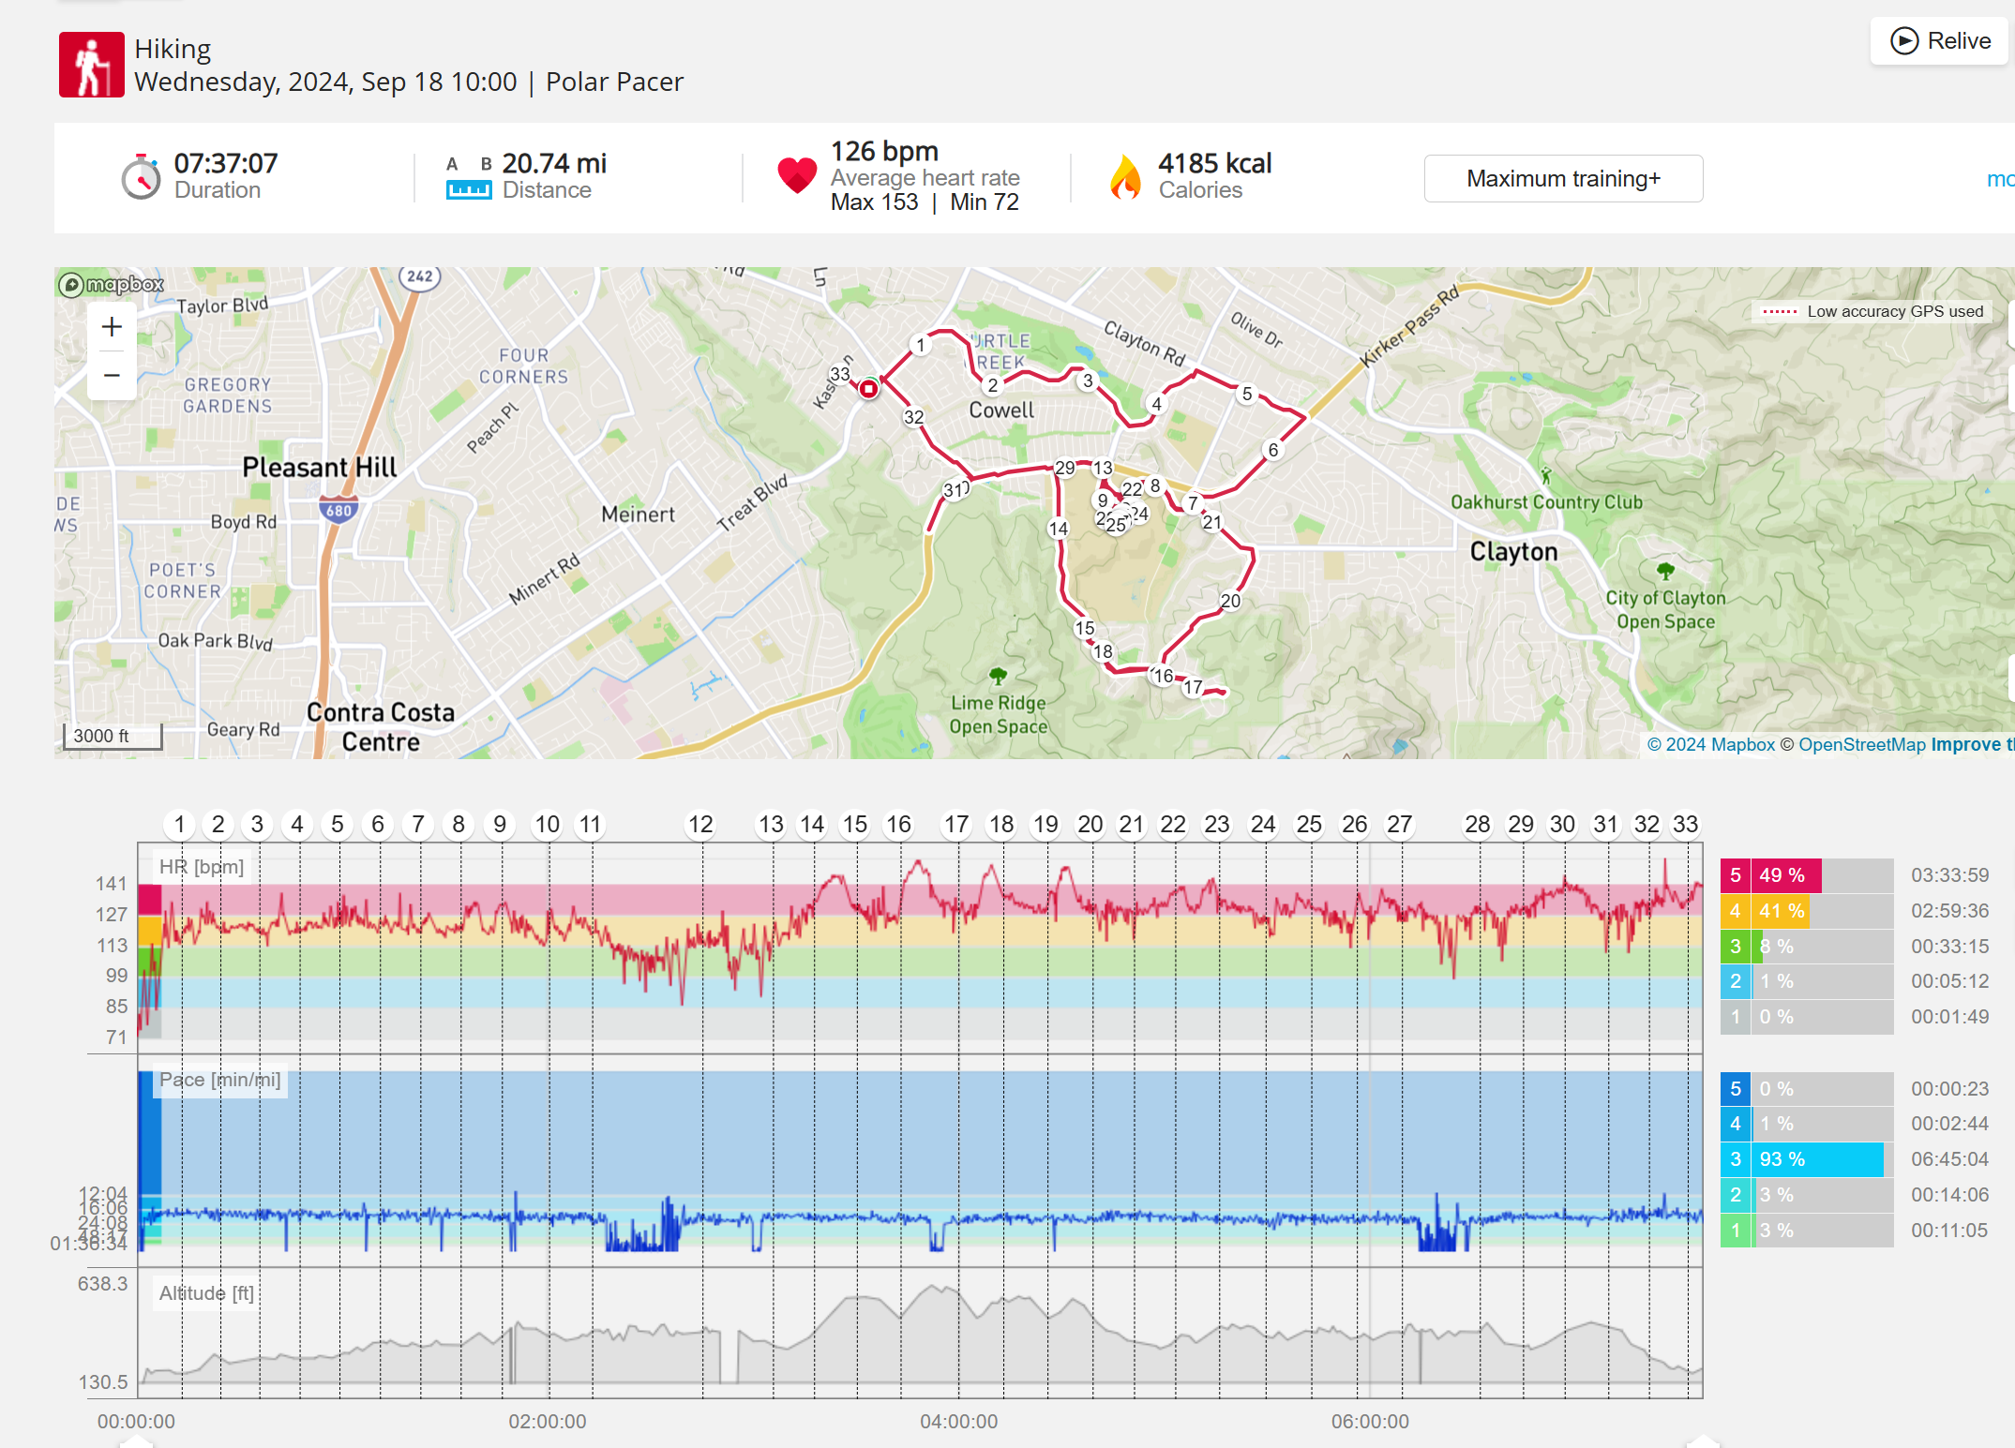Click the distance ruler icon
The height and width of the screenshot is (1448, 2015).
coord(468,189)
